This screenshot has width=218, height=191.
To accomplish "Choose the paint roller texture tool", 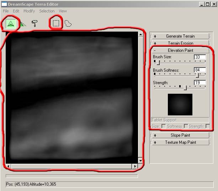I will 34,23.
